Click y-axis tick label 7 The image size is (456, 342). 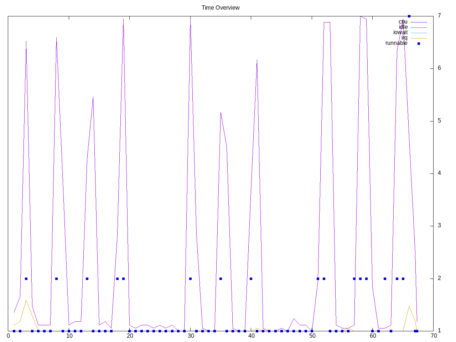[x=439, y=16]
